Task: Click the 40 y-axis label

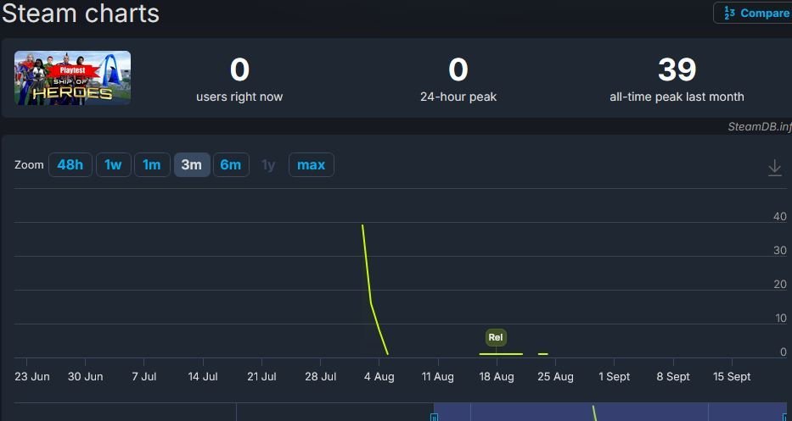Action: [780, 216]
